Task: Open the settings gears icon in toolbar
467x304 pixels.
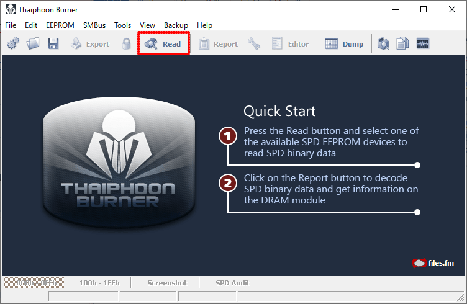Action: (x=13, y=43)
